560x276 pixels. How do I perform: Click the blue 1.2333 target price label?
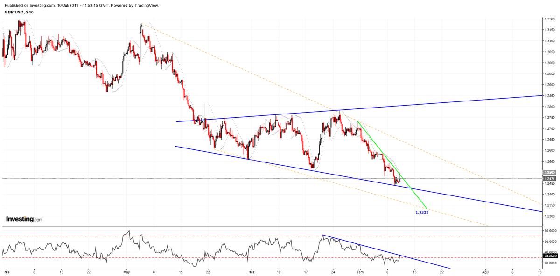[422, 212]
